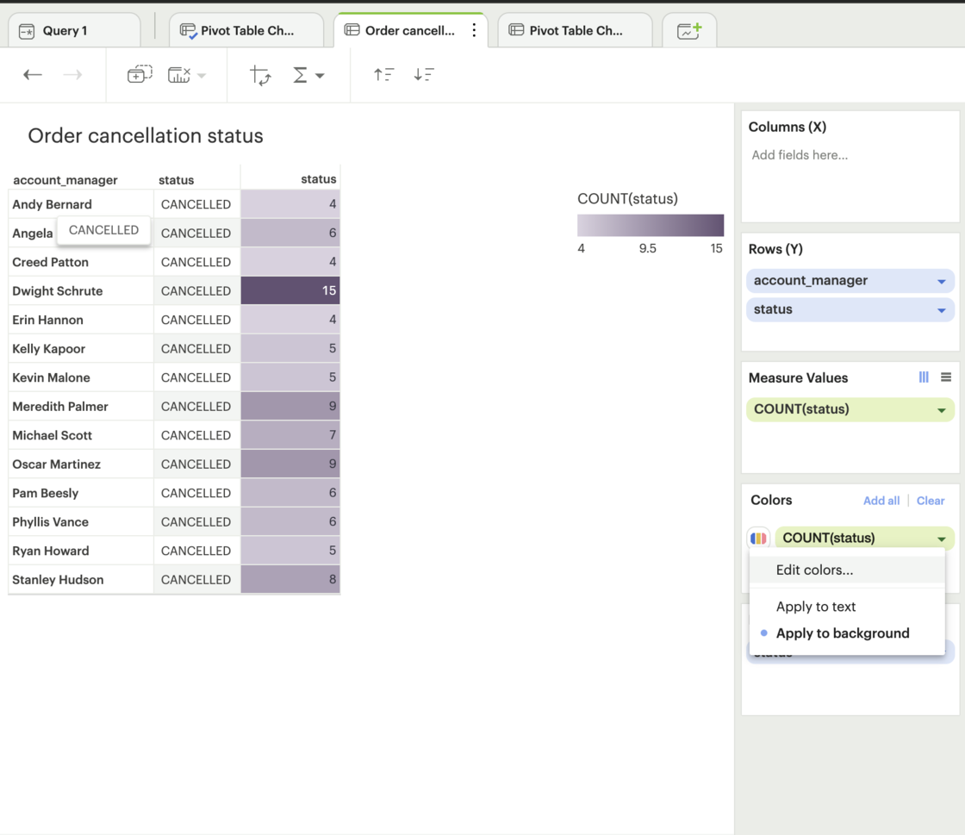965x835 pixels.
Task: Click the sort ascending icon
Action: 384,75
